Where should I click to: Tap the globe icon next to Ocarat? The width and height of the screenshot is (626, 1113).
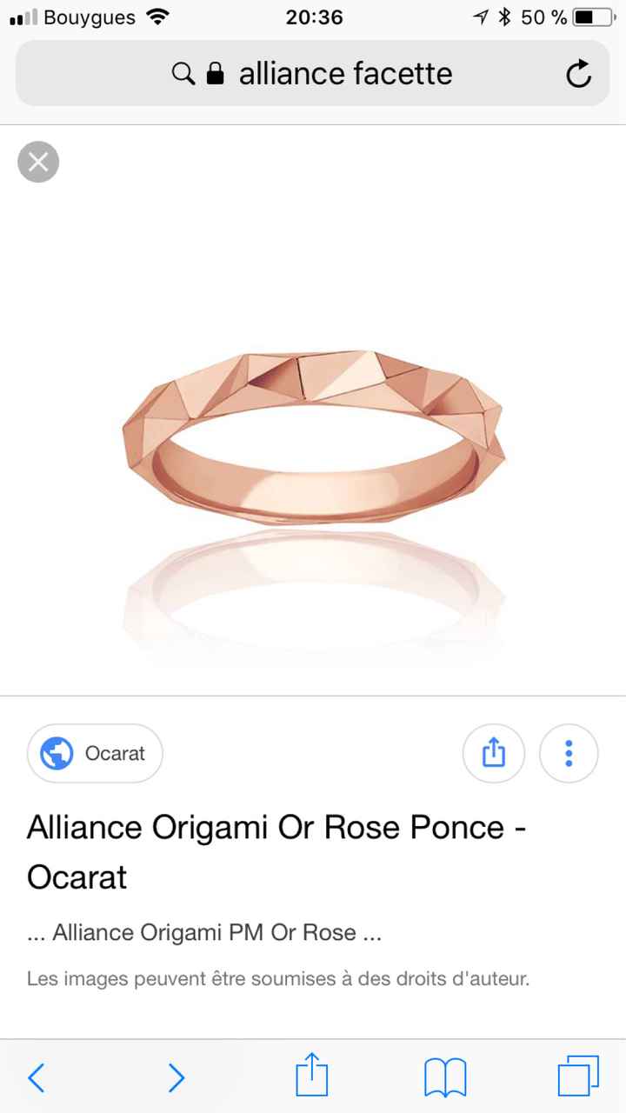(57, 753)
